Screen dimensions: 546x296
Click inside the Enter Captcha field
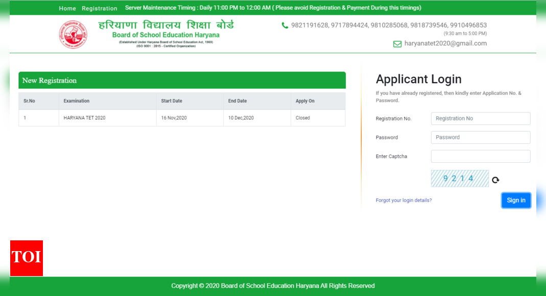(x=480, y=156)
